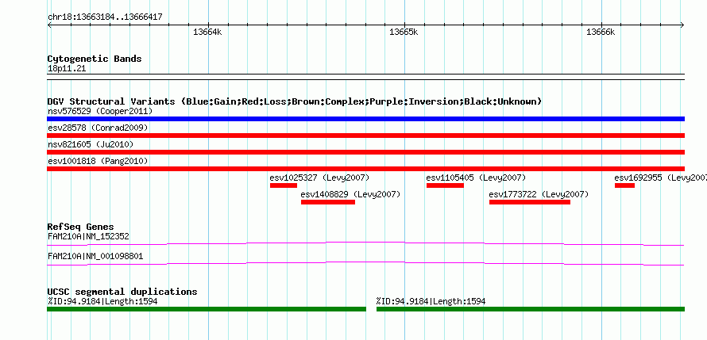Select the esv1001818 (Pang2010) label
Viewport: 707px width, 340px height.
tap(98, 161)
